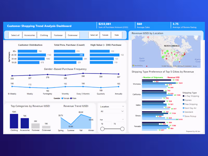Expand the Location slicer header chevron
Image resolution: width=208 pixels, height=156 pixels.
[123, 106]
